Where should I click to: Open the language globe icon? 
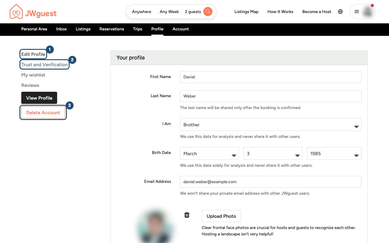tap(340, 12)
